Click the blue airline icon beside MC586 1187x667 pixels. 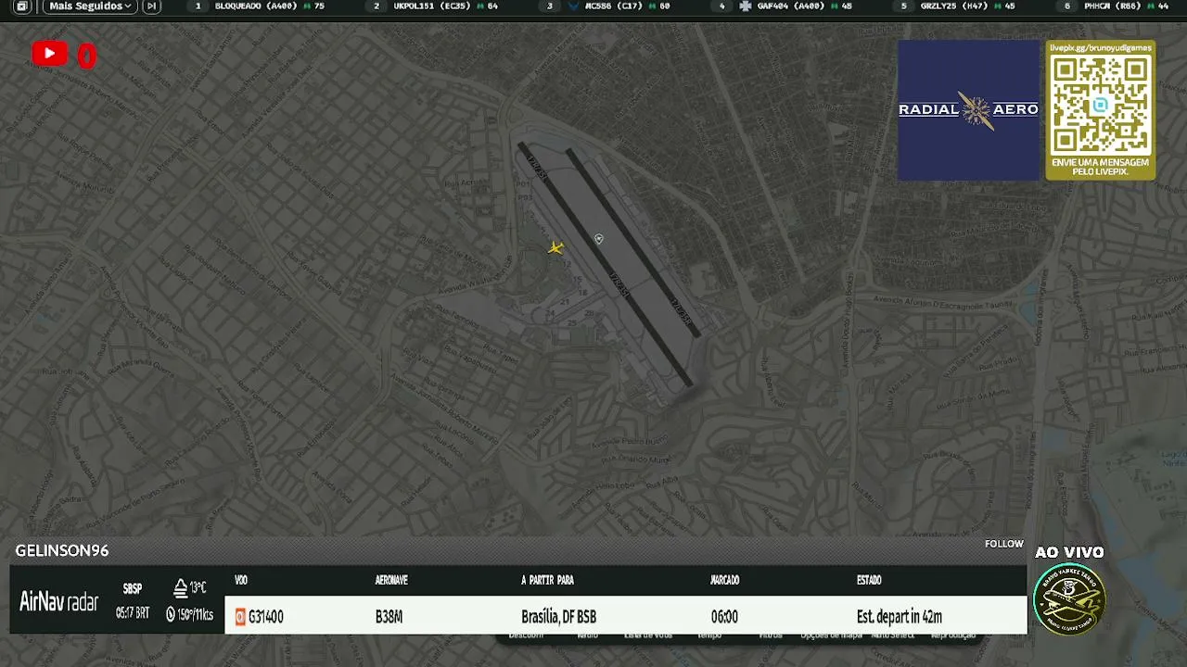[574, 6]
